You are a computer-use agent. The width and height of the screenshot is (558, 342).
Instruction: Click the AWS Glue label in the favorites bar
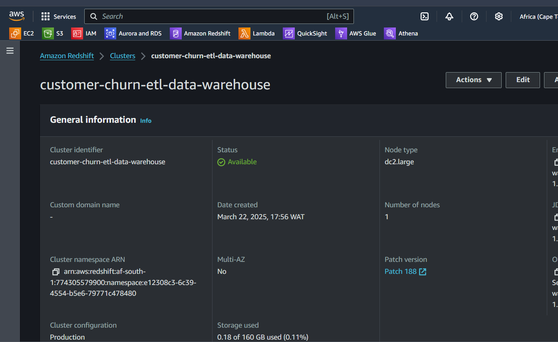[363, 33]
